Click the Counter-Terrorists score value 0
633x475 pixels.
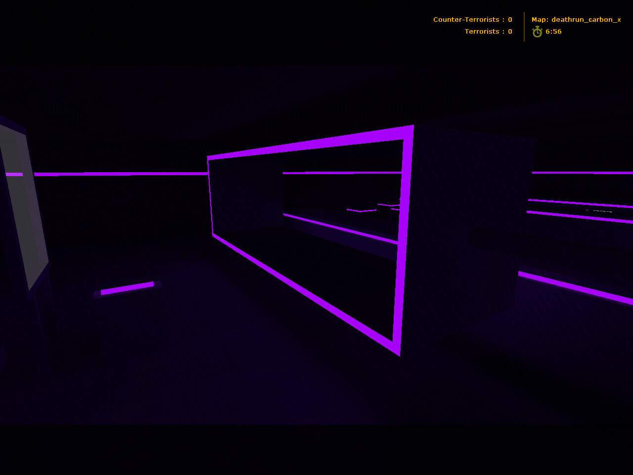510,20
